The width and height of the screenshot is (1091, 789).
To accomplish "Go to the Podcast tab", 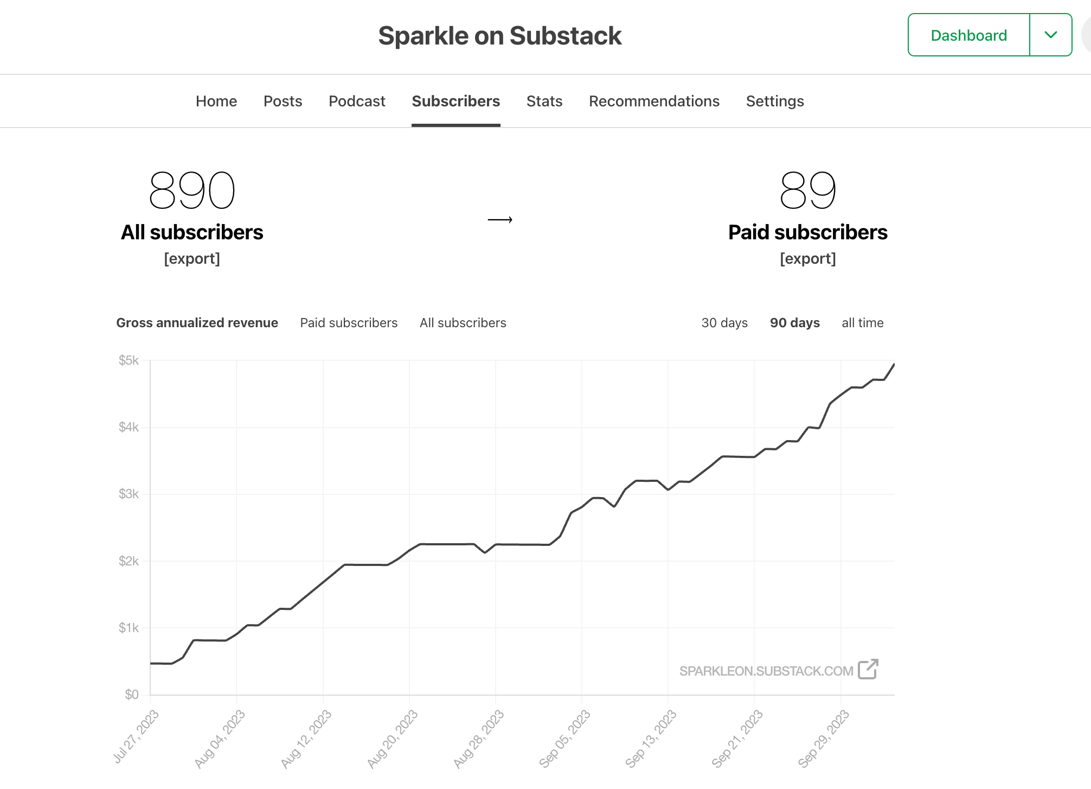I will click(x=357, y=101).
